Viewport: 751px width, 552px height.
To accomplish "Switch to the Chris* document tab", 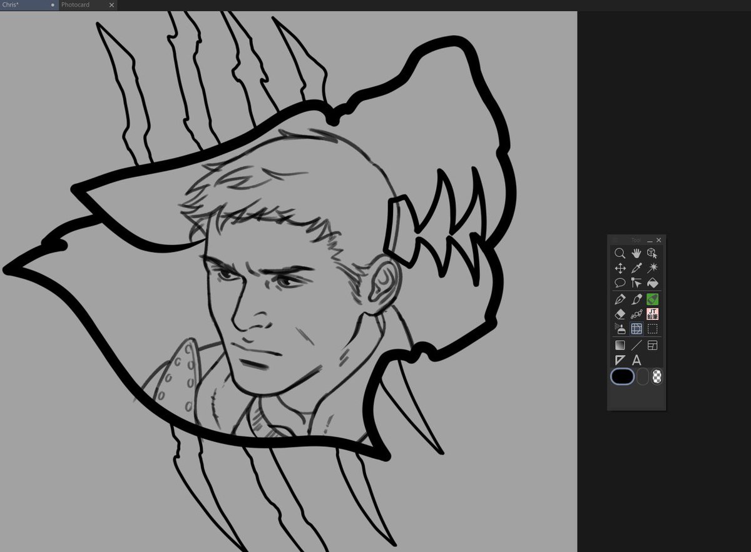I will pos(29,5).
